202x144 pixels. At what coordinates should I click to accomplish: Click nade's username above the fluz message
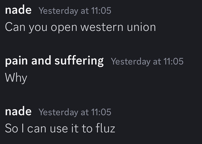[x=18, y=112]
